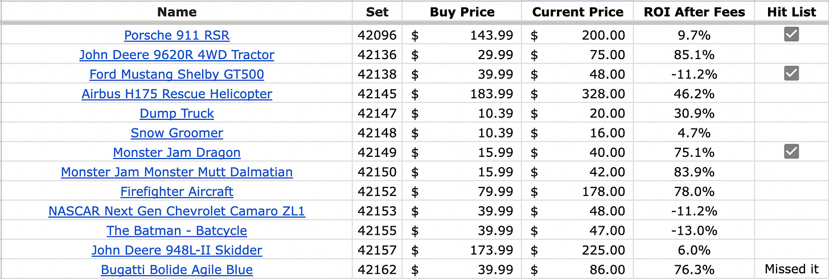Follow the Firefighter Aircraft link
This screenshot has height=279, width=829.
point(177,191)
